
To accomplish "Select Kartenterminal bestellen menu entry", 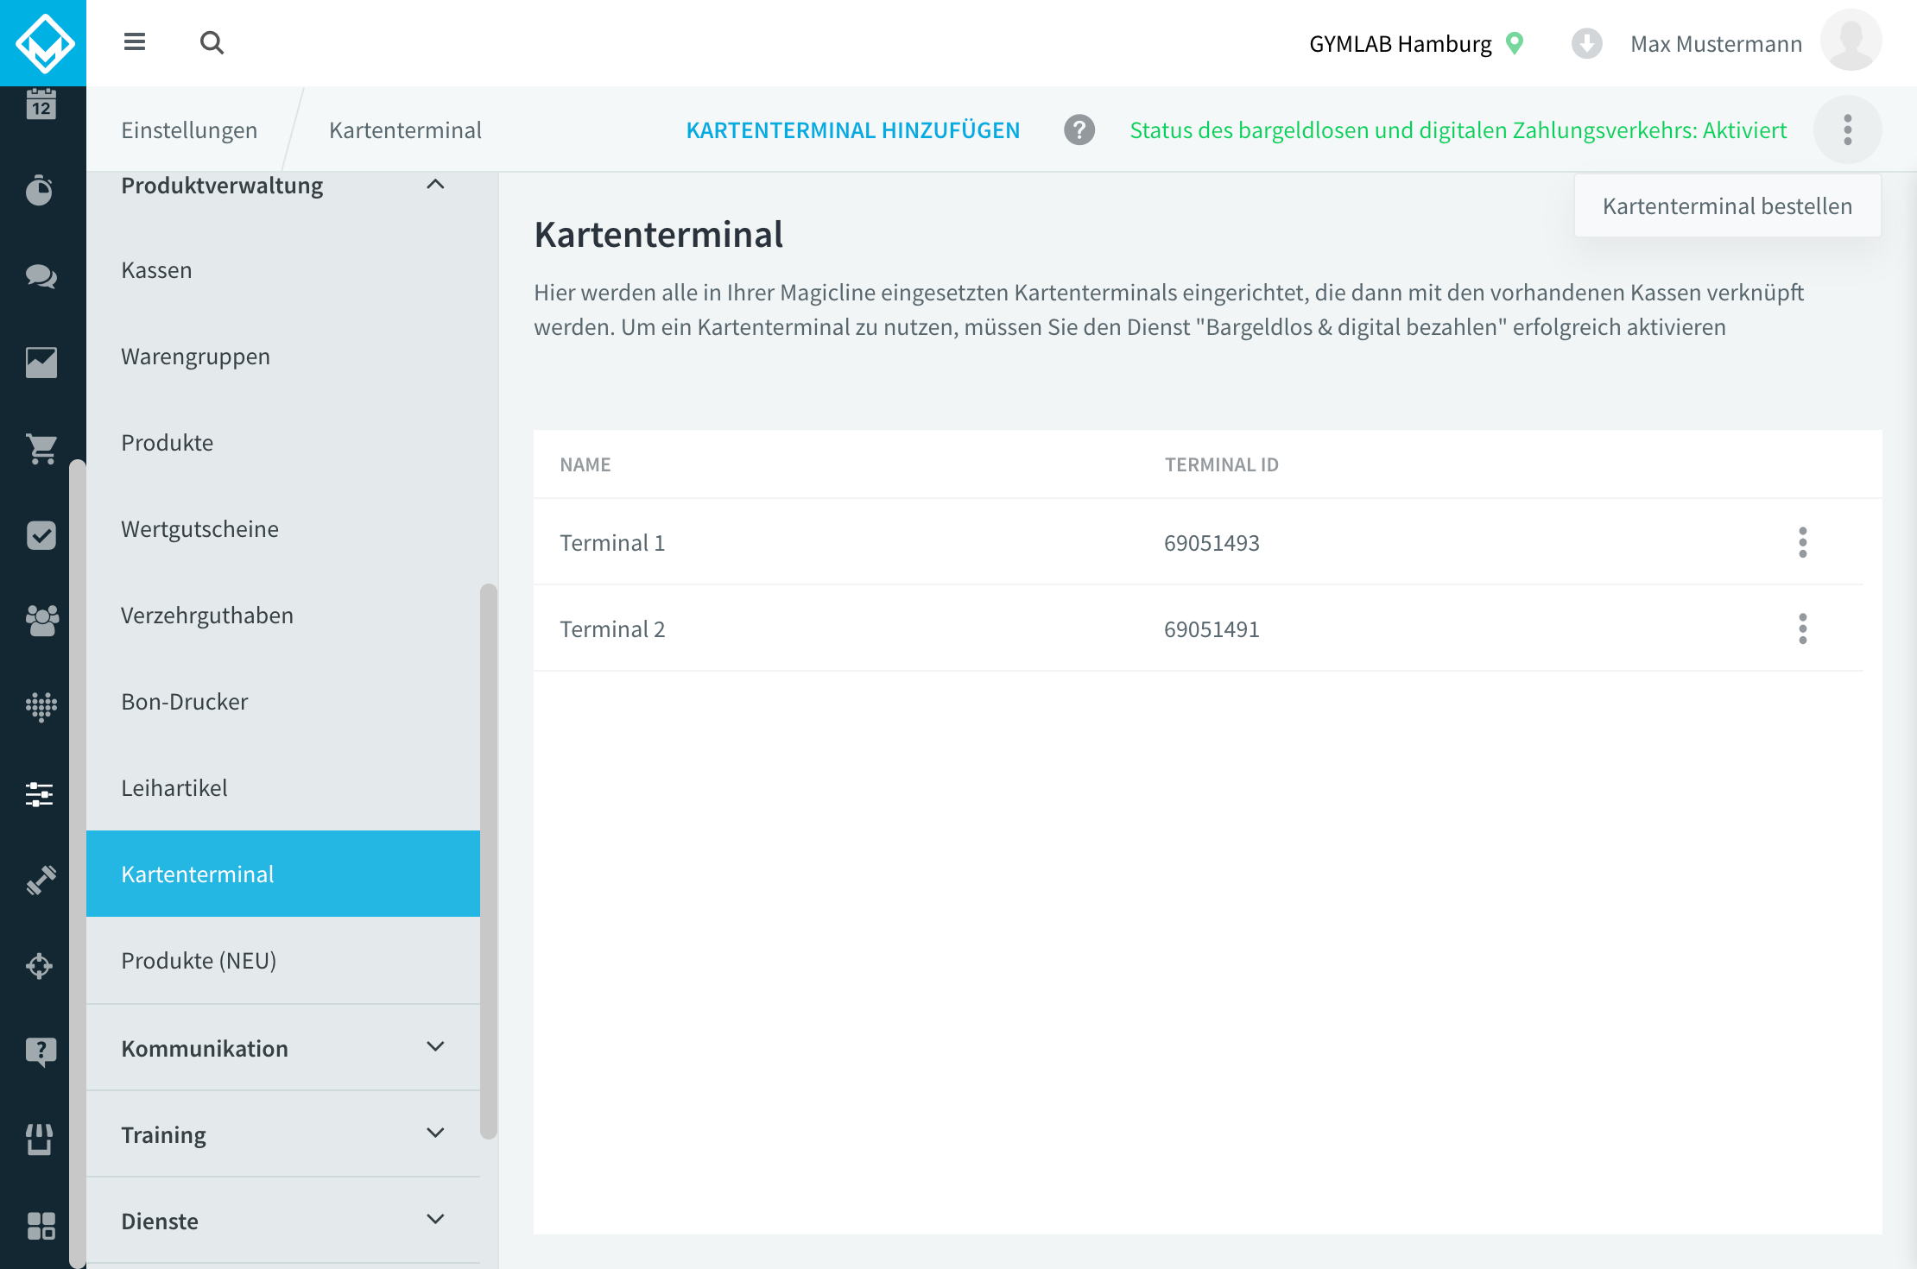I will point(1727,206).
